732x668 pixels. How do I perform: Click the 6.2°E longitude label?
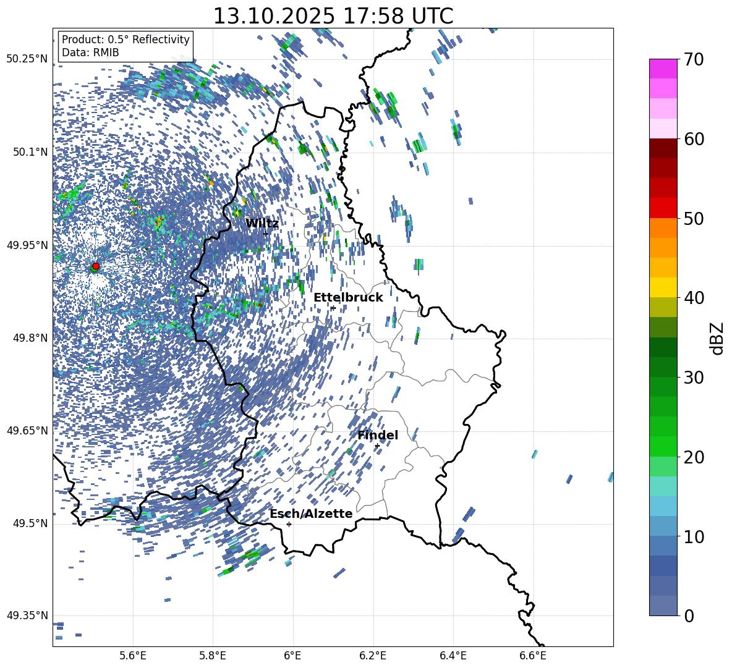point(373,656)
